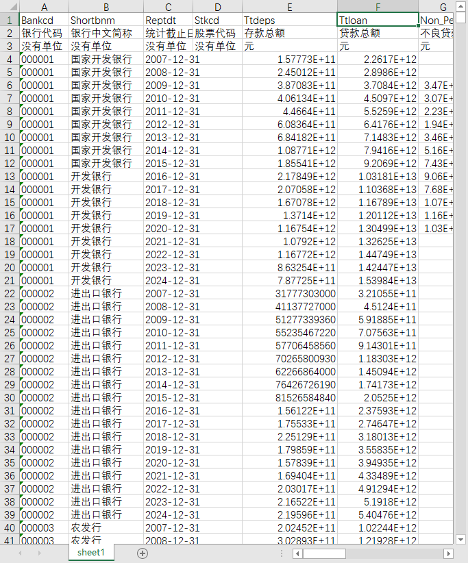Click the 贷款总额 cell
Viewport: 468px width, 563px height.
378,33
